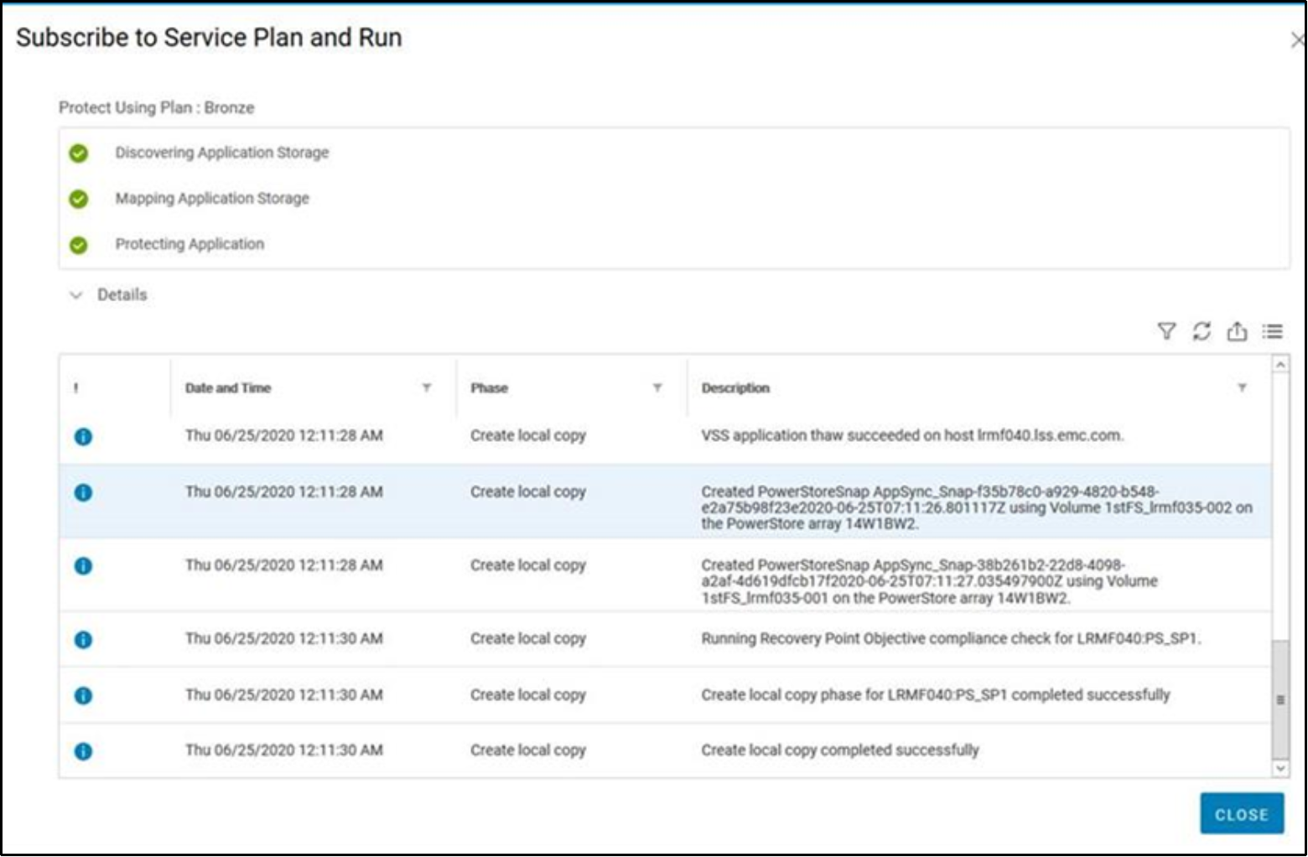Image resolution: width=1308 pixels, height=857 pixels.
Task: Open Description column filter dropdown
Action: pyautogui.click(x=1242, y=387)
